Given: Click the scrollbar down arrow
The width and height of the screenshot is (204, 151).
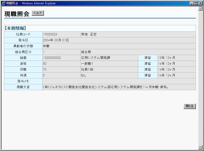Looking at the screenshot, I should (200, 147).
